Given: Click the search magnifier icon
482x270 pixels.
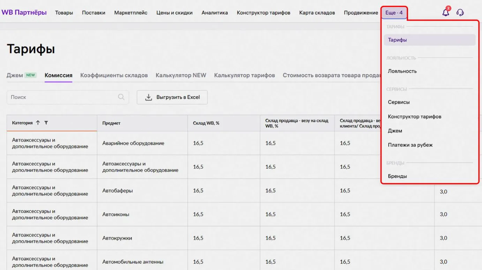Looking at the screenshot, I should point(121,97).
